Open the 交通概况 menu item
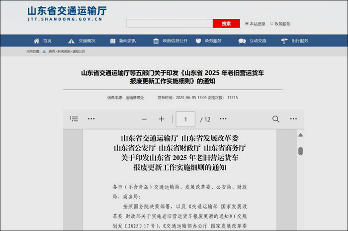 [x=87, y=41]
